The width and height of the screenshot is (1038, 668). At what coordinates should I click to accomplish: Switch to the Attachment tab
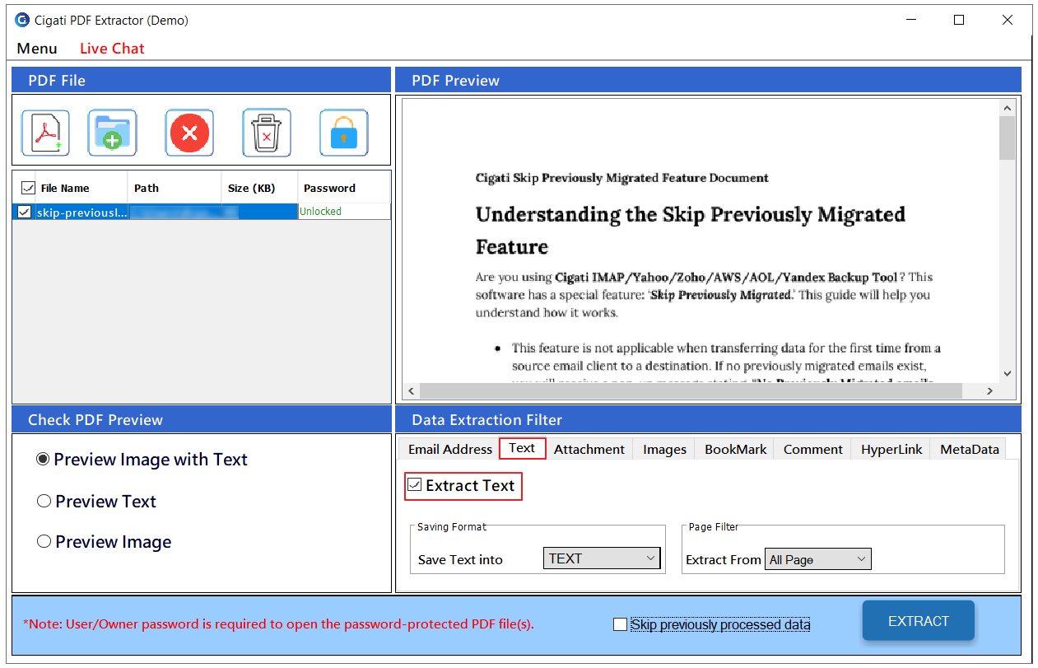point(589,449)
